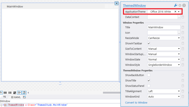The height and width of the screenshot is (107, 189).
Task: Toggle snap to gridlines icon
Action: click(x=10, y=93)
